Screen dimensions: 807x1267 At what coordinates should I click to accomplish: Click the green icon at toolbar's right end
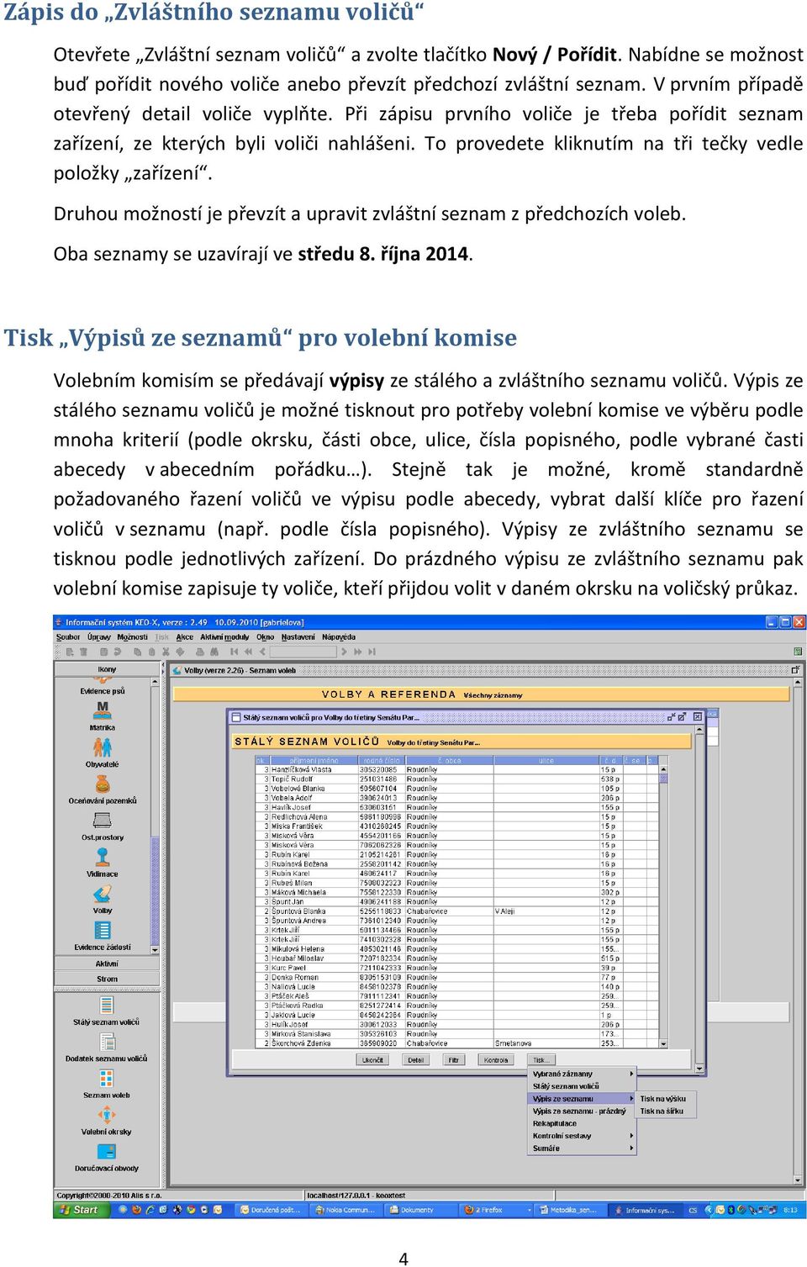[x=799, y=652]
